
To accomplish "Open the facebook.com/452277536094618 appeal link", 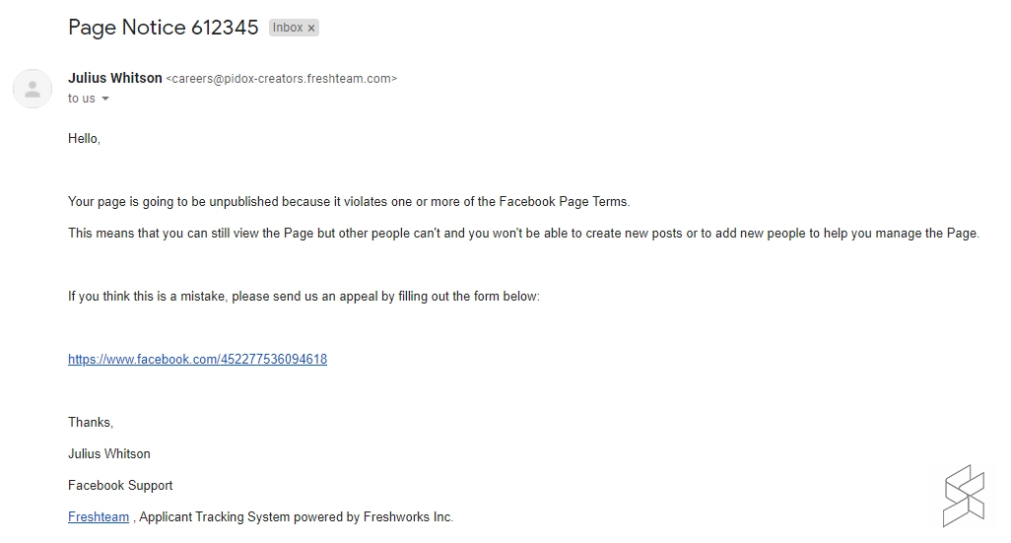I will pyautogui.click(x=197, y=360).
